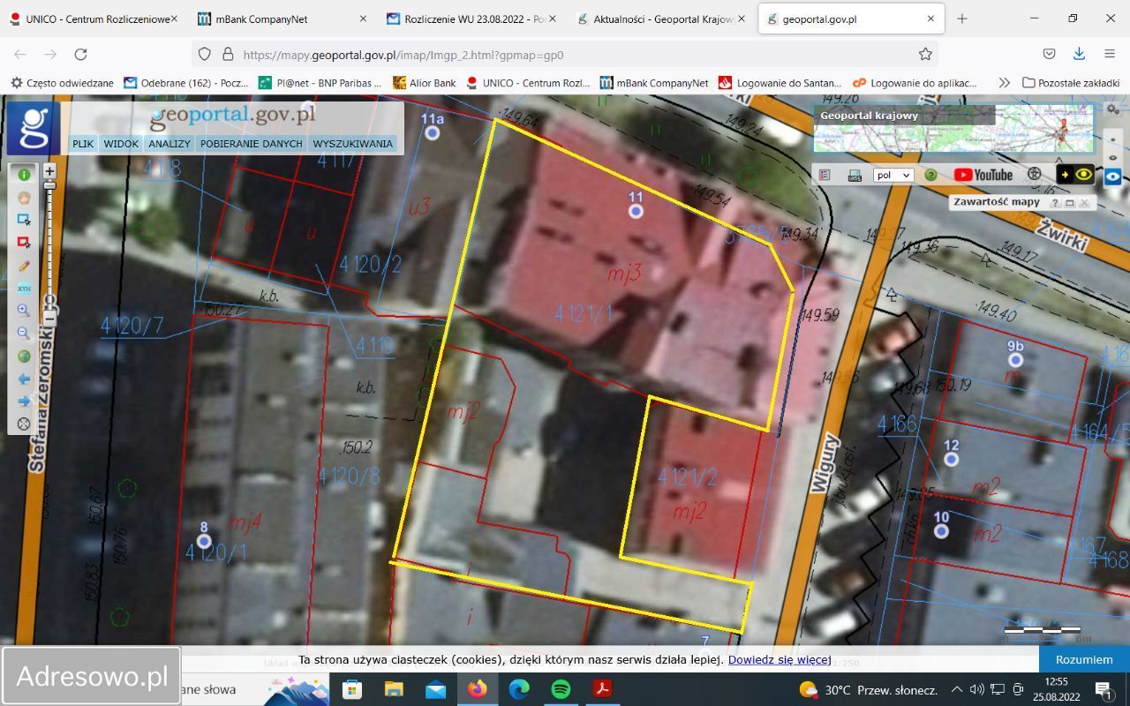Image resolution: width=1130 pixels, height=706 pixels.
Task: Toggle the blue eye visibility button
Action: pos(1112,176)
